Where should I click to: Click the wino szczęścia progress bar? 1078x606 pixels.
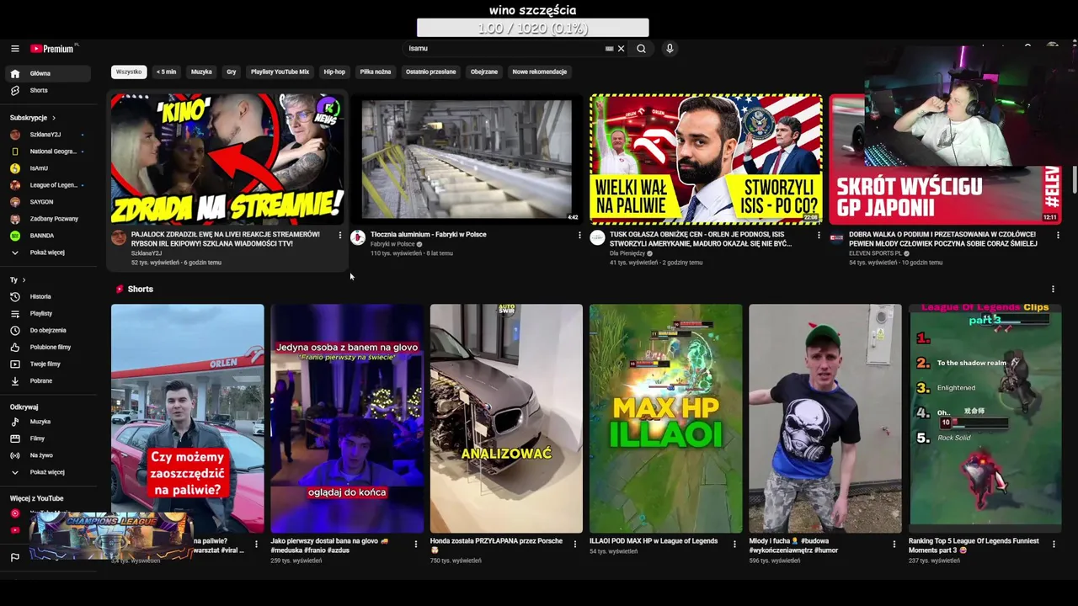coord(532,28)
